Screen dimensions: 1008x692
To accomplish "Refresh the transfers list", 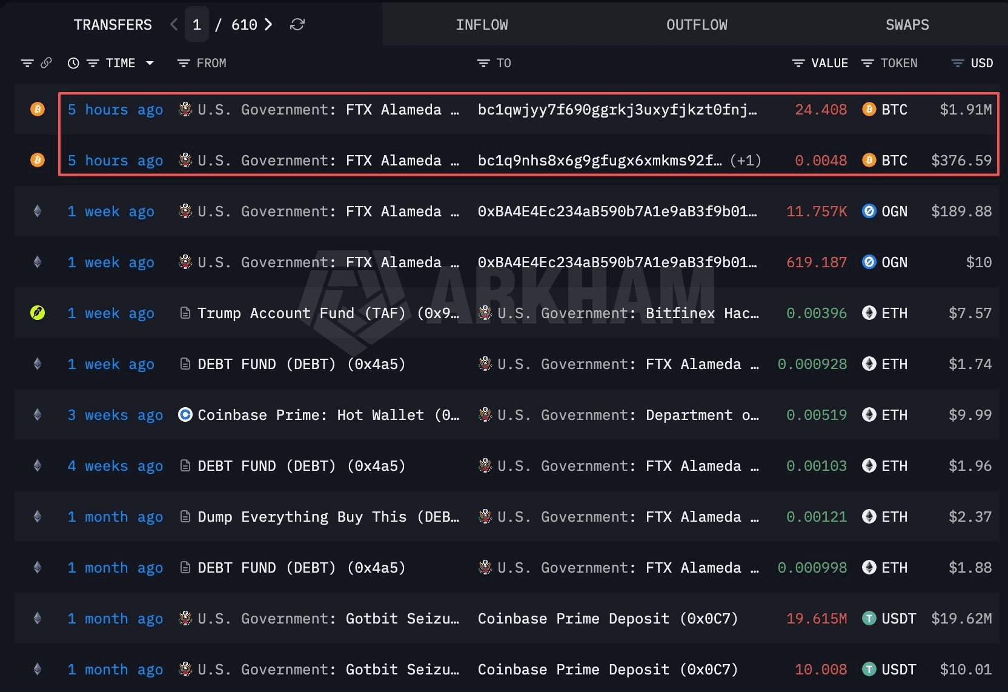I will 297,24.
